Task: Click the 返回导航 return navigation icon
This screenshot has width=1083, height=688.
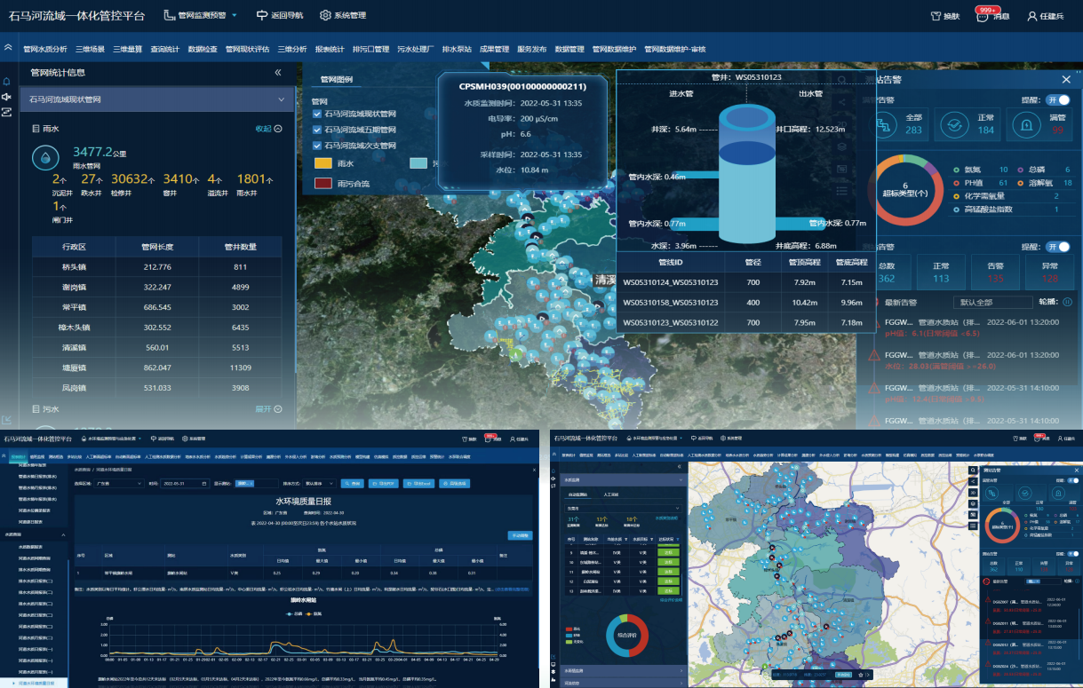Action: coord(262,15)
